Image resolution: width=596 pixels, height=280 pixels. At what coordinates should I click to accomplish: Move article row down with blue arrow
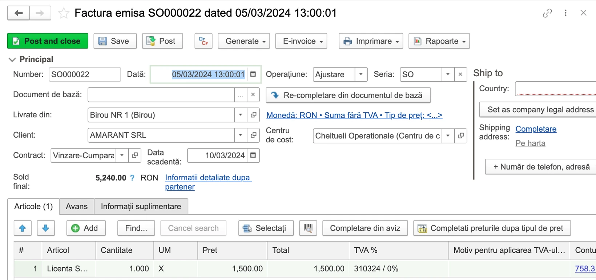pos(46,228)
